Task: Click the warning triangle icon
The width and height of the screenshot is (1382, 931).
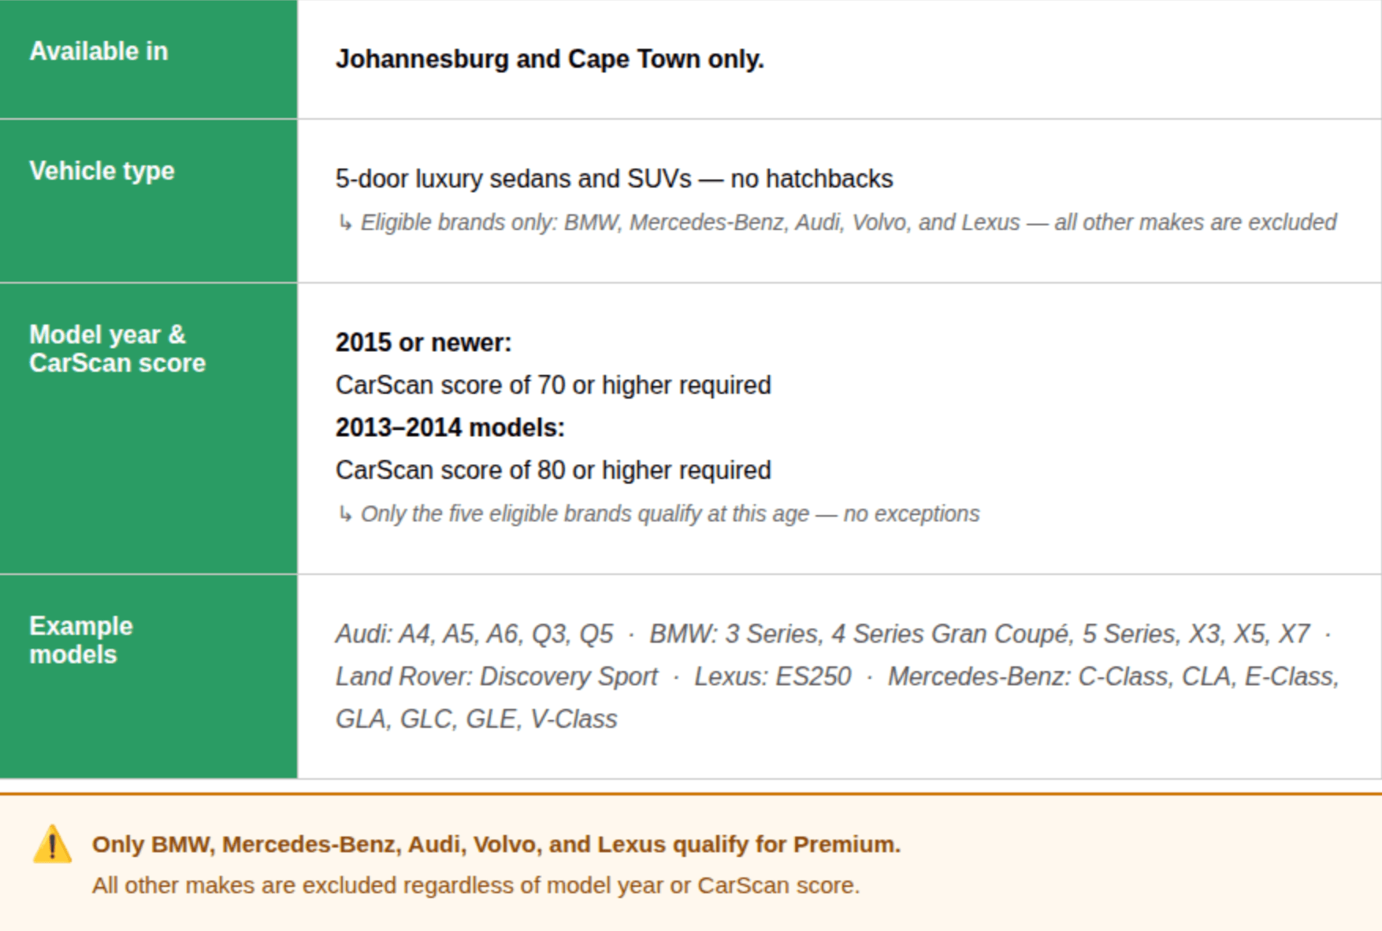Action: point(52,844)
